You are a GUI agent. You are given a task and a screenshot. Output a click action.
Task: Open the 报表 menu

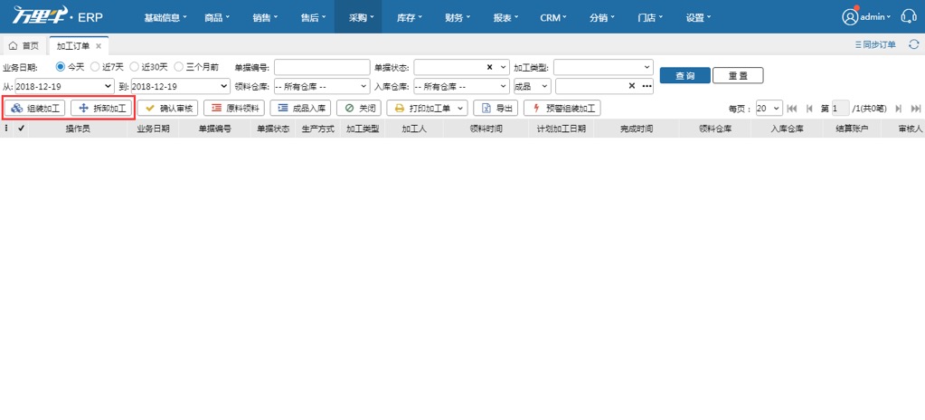505,17
